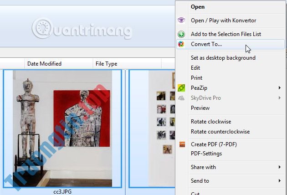287x195 pixels.
Task: Choose Rotate counterclockwise
Action: [220, 132]
